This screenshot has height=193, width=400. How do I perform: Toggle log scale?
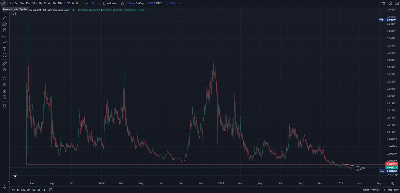click(390, 190)
